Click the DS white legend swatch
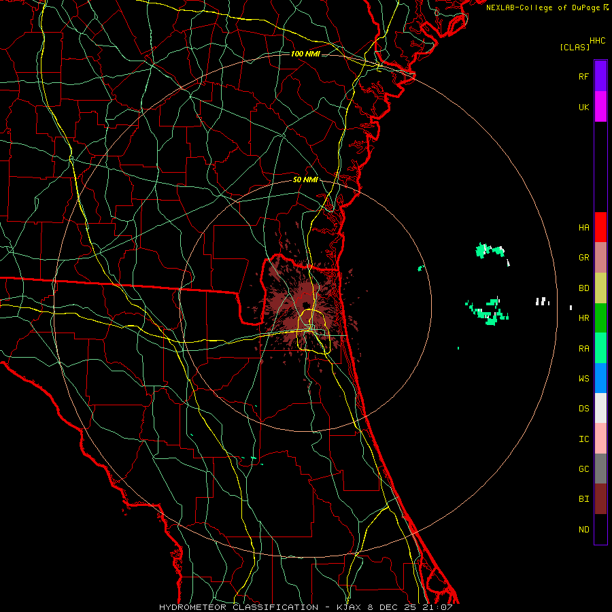 (x=600, y=408)
